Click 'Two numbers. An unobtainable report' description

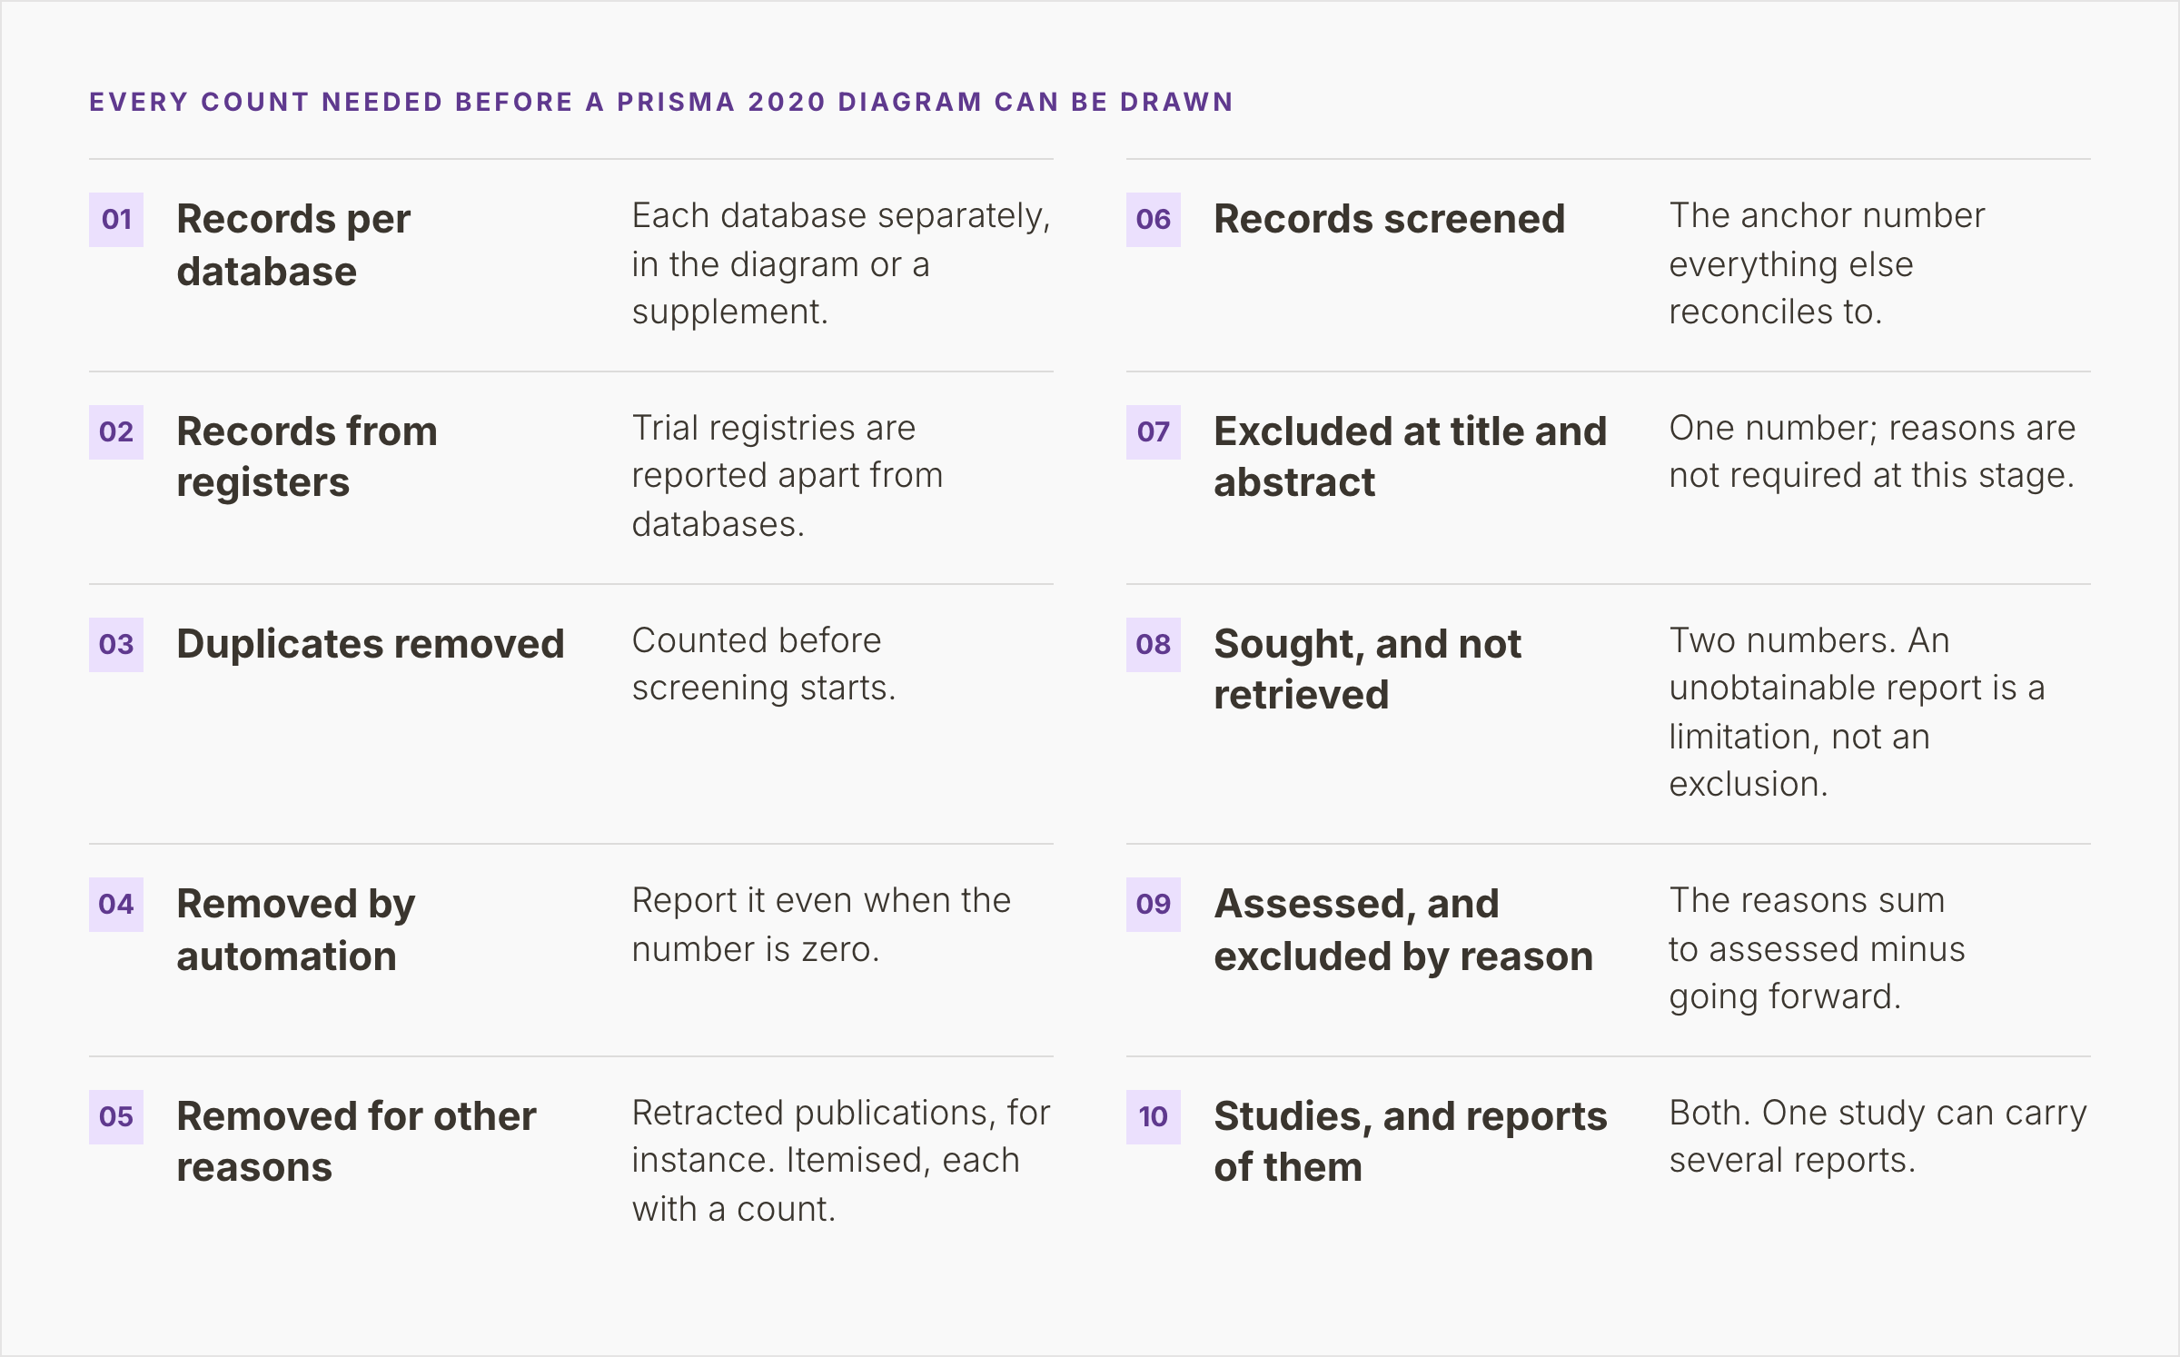coord(1857,712)
